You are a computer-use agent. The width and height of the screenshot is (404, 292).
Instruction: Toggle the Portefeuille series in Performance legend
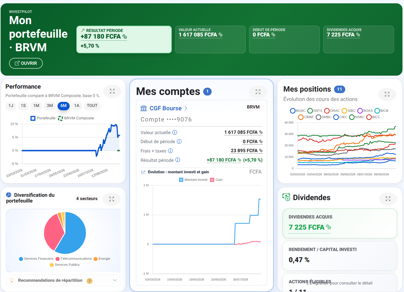pyautogui.click(x=43, y=118)
